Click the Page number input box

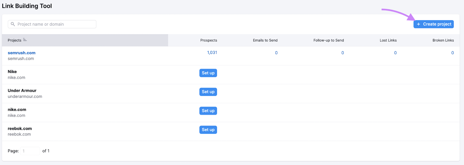30,151
